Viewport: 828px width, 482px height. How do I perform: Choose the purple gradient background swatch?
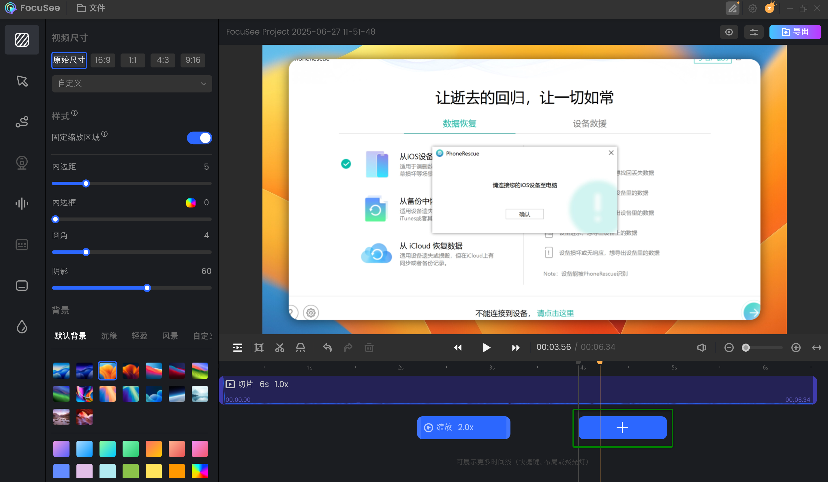(x=61, y=449)
